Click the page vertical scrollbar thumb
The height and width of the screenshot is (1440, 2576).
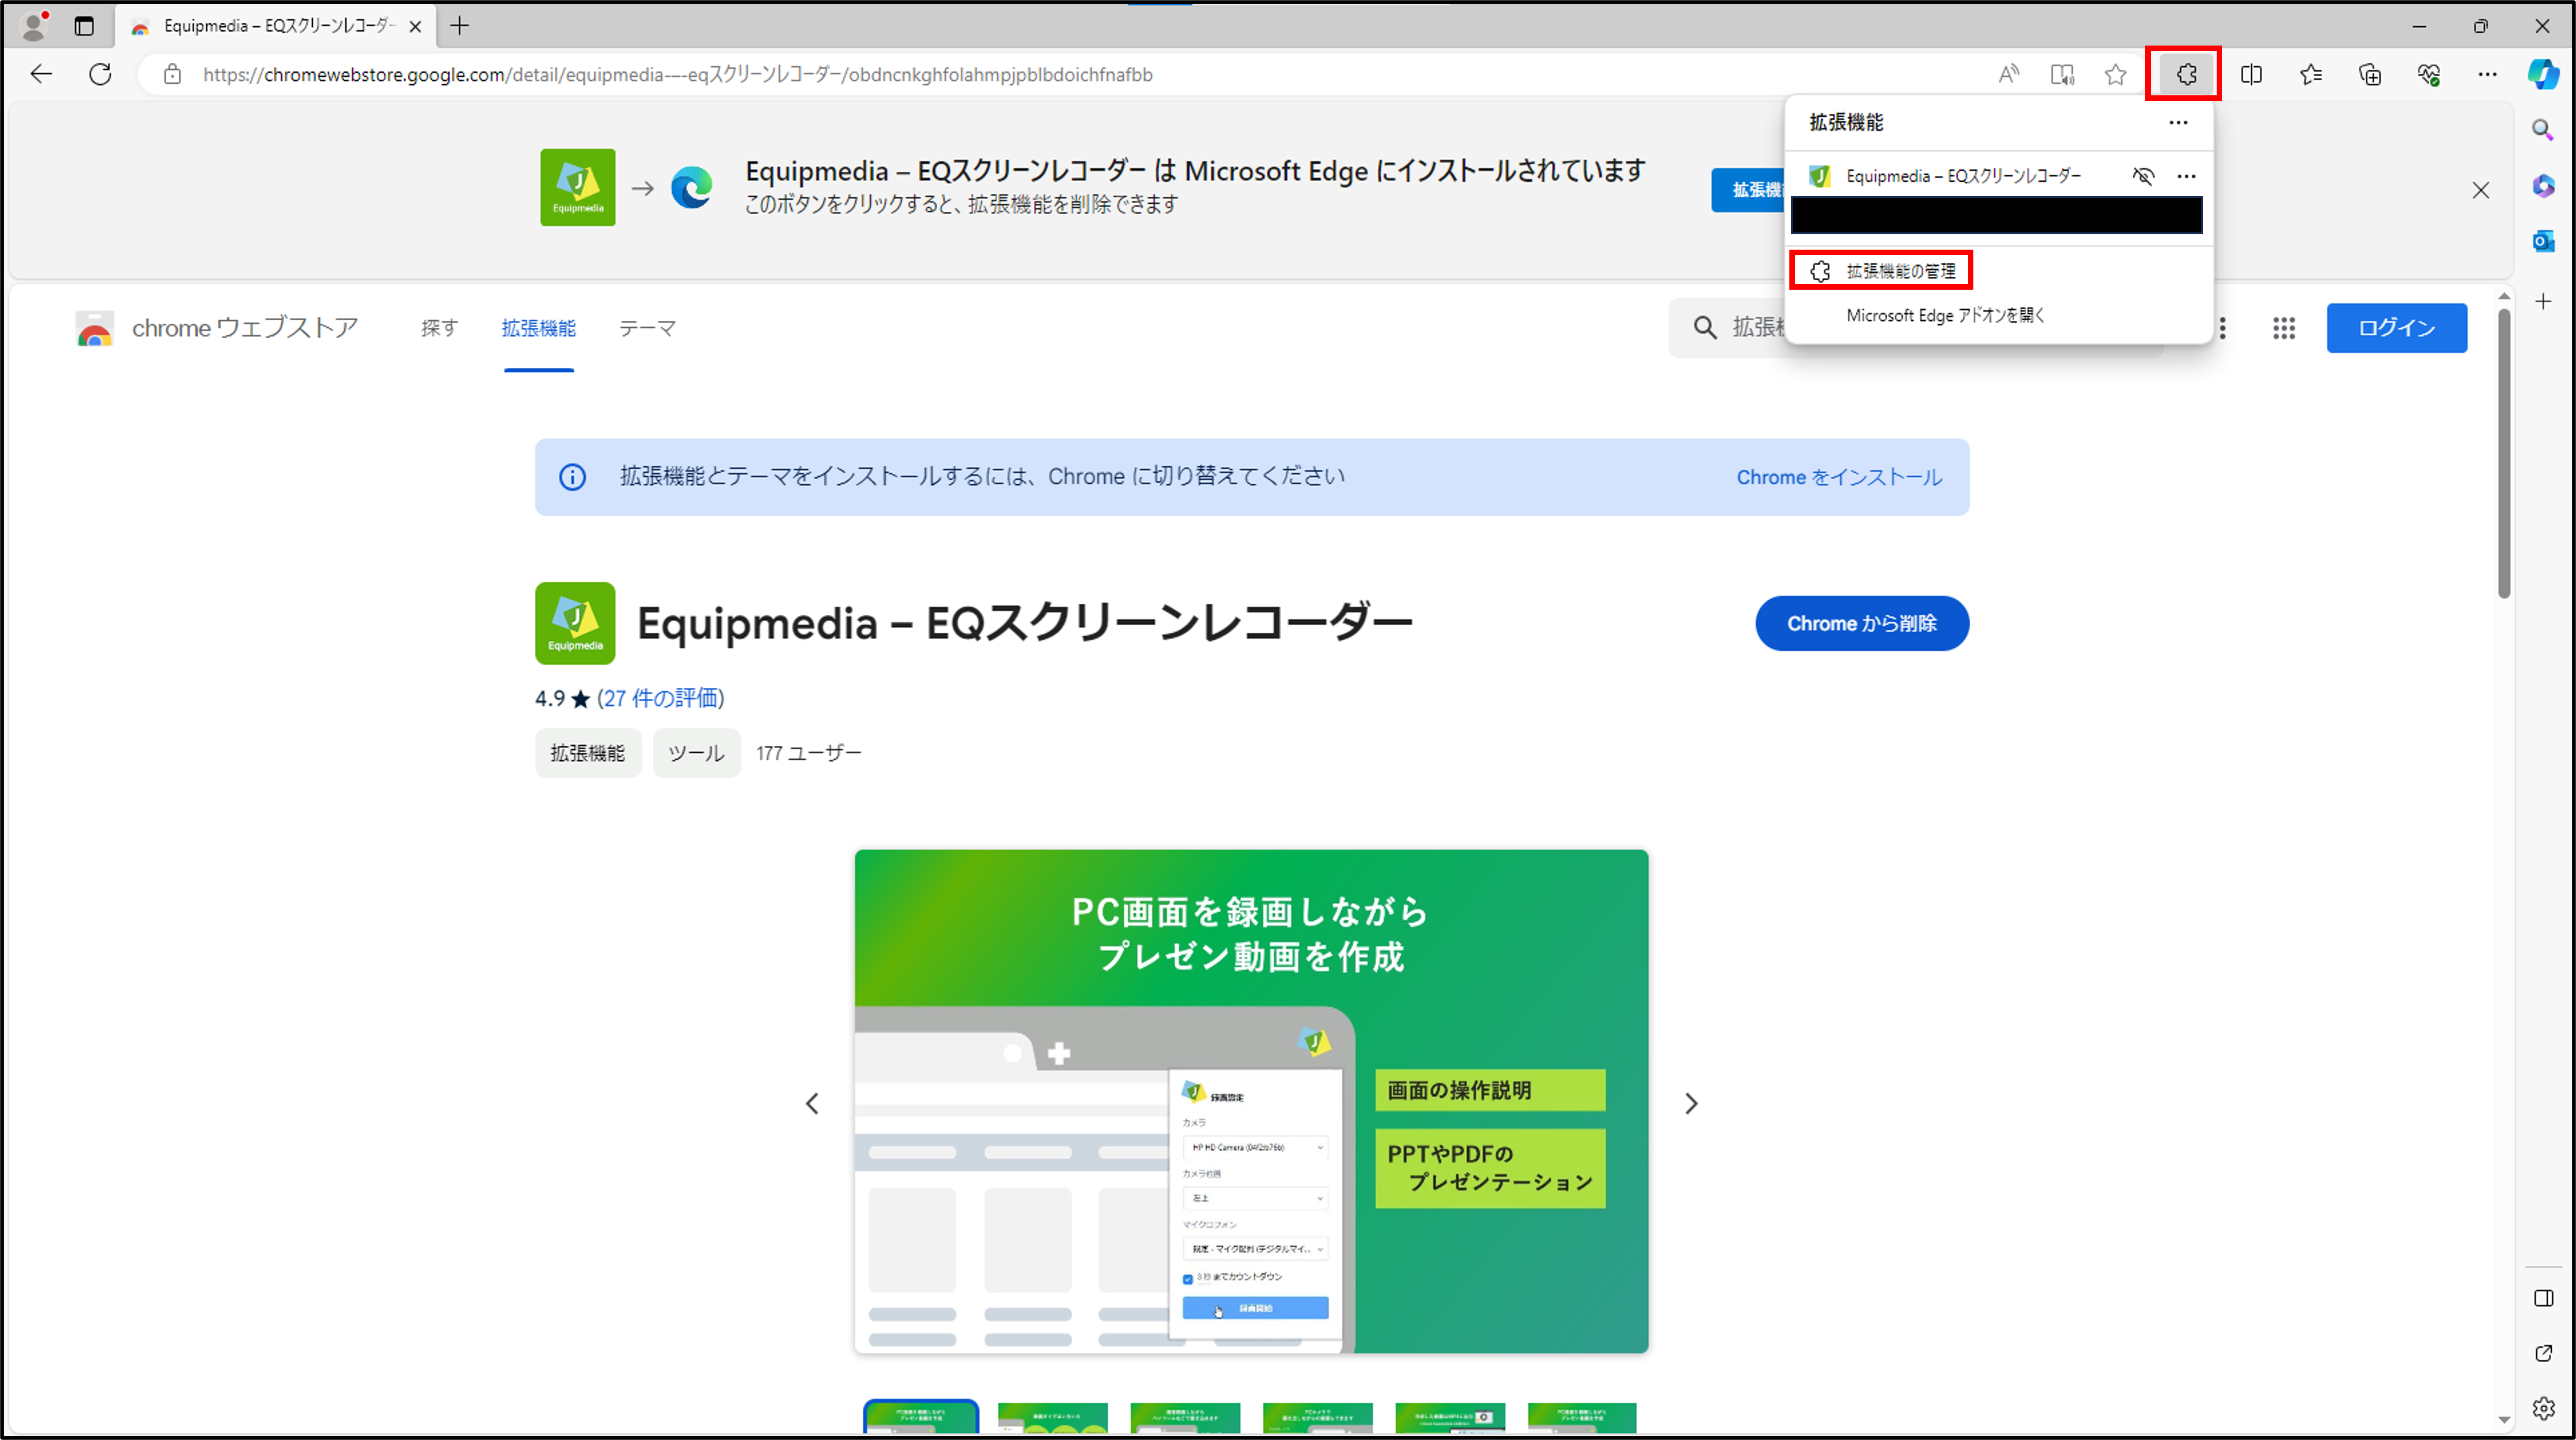coord(2503,453)
